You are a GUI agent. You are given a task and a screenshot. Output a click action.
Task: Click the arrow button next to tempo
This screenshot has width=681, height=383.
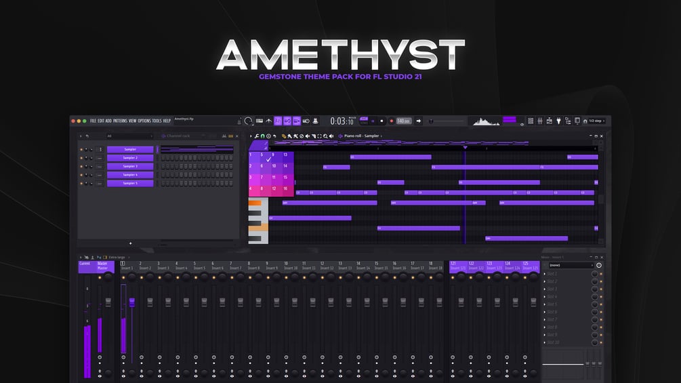pos(418,121)
